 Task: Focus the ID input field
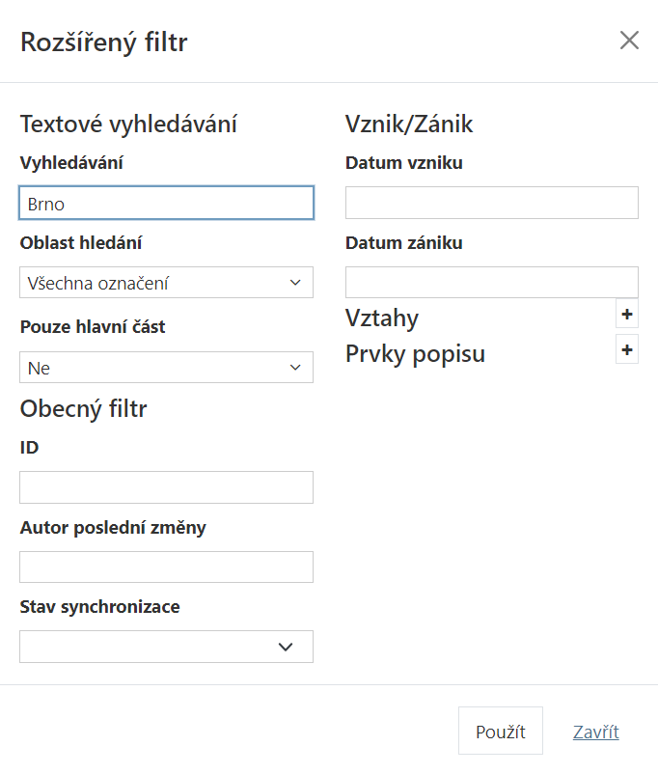(x=166, y=487)
